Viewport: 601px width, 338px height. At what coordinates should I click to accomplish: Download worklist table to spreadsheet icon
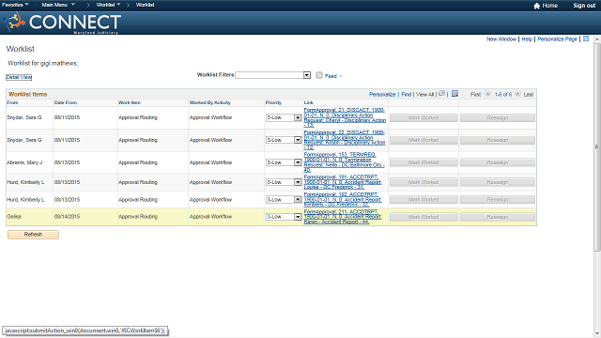[x=455, y=94]
